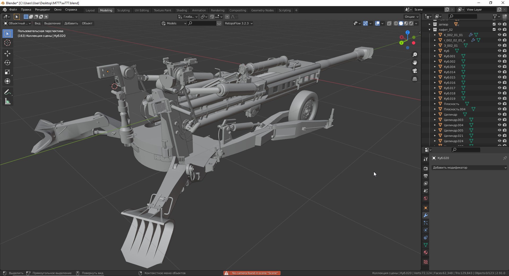Select the Rotate tool
Screen dimensions: 509x276
click(7, 63)
